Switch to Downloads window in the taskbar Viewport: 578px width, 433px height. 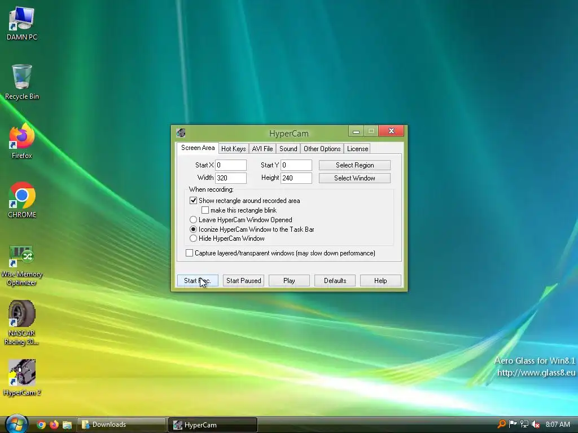[121, 425]
